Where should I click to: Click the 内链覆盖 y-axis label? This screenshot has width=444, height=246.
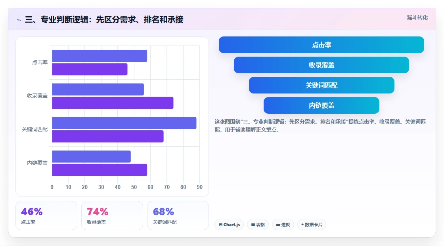tap(37, 163)
